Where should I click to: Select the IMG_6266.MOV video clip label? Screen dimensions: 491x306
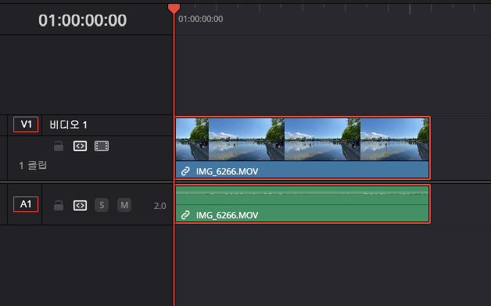click(x=227, y=171)
